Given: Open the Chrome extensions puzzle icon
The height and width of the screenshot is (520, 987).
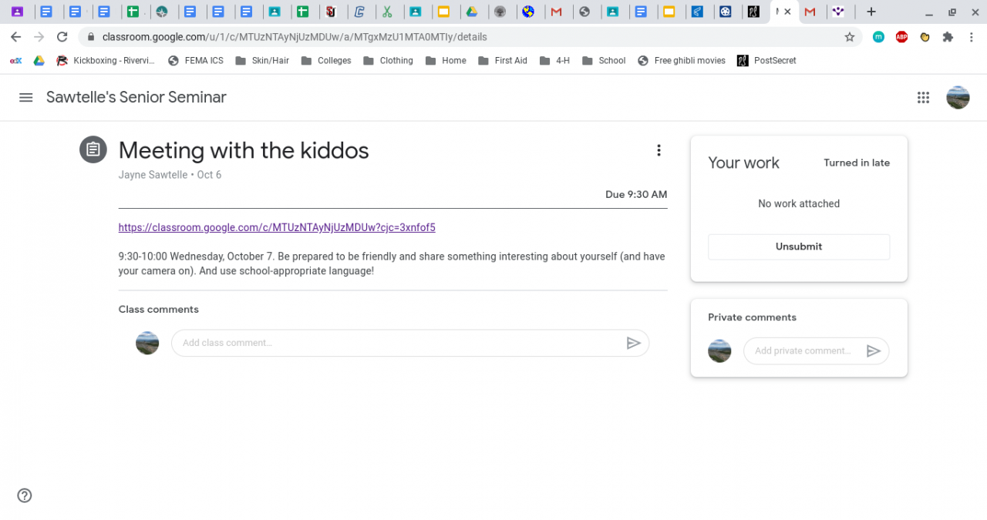Looking at the screenshot, I should 948,37.
